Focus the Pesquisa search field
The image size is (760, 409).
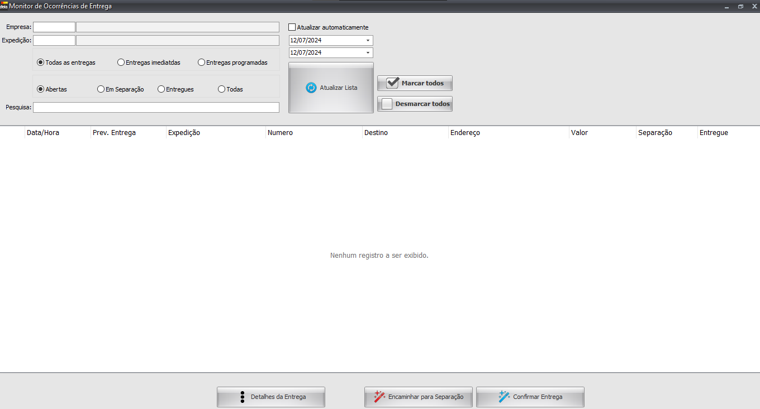point(156,107)
